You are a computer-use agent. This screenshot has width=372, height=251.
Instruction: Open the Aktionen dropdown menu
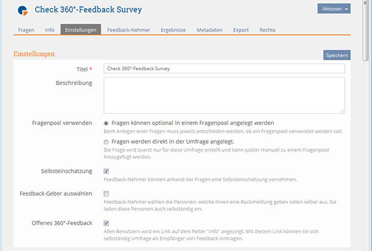(334, 9)
